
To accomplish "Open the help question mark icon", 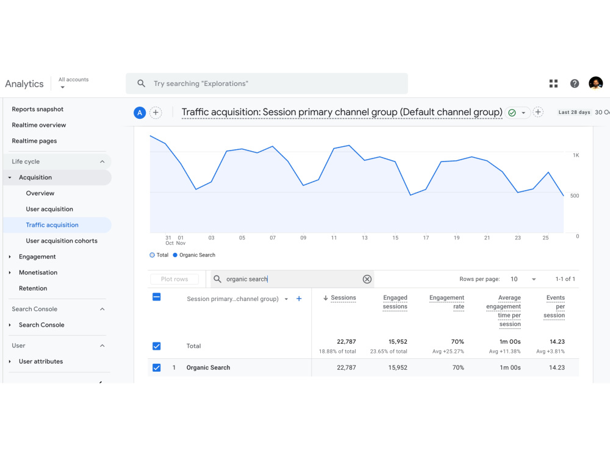I will click(574, 83).
